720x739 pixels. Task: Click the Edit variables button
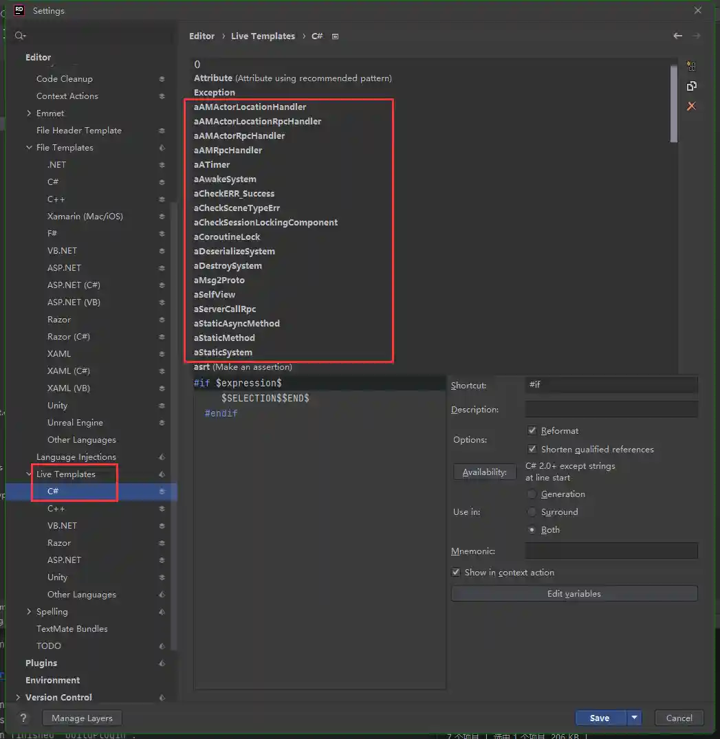pos(574,593)
